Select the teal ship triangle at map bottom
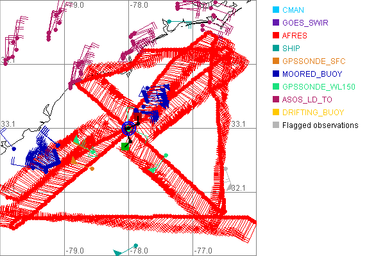Image resolution: width=385 pixels, height=256 pixels. pyautogui.click(x=117, y=253)
